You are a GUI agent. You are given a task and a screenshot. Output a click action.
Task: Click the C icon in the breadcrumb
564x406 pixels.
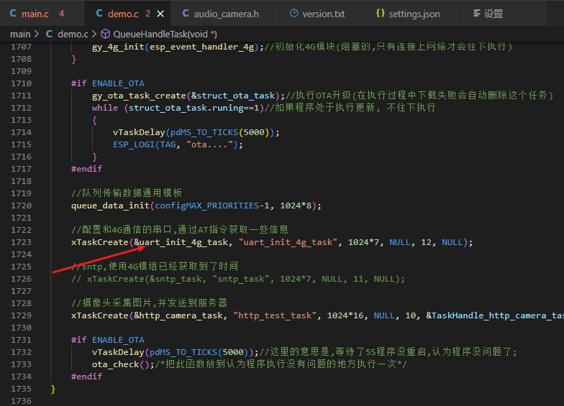(49, 34)
